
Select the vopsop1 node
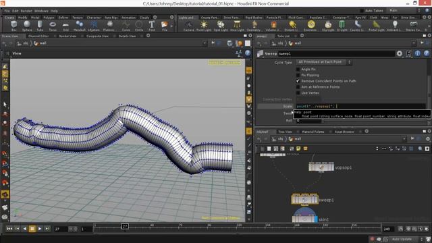coord(321,167)
